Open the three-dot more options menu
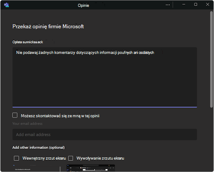The width and height of the screenshot is (214, 172). click(168, 5)
